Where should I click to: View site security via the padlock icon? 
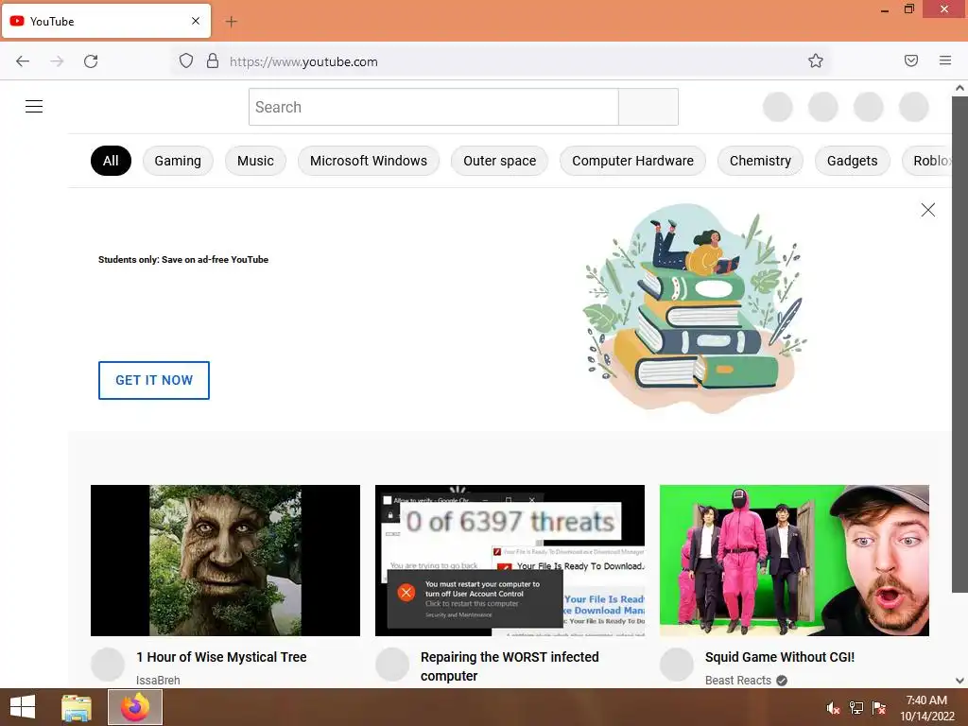point(213,60)
